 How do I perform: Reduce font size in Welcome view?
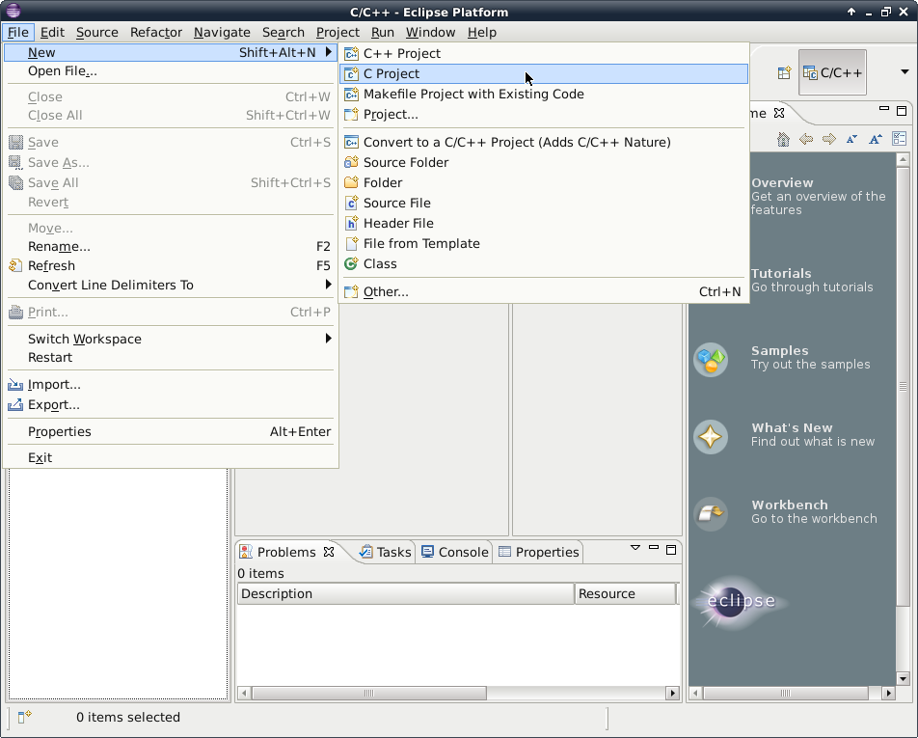point(851,139)
